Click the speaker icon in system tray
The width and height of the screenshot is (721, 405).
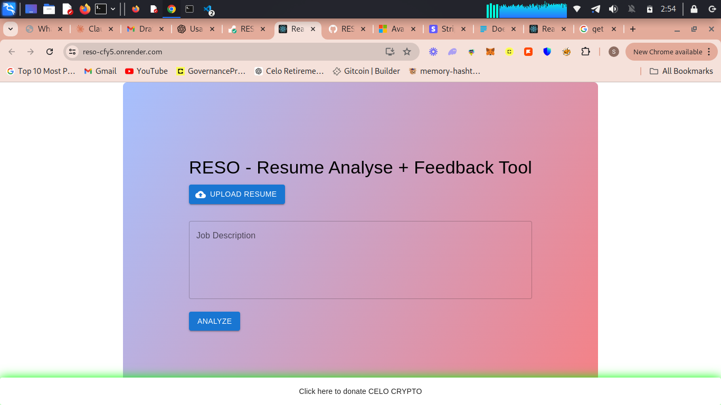point(612,8)
